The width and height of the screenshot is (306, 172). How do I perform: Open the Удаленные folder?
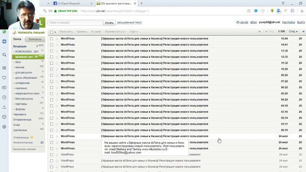pos(20,130)
